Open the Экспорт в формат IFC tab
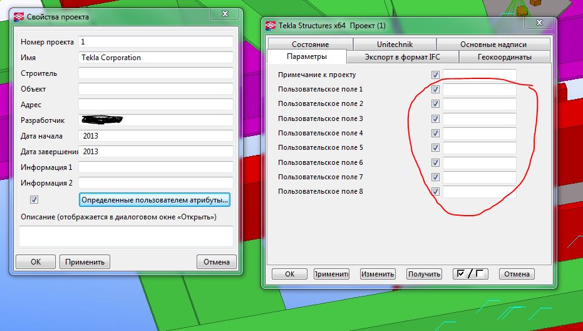This screenshot has width=583, height=331. [x=402, y=57]
